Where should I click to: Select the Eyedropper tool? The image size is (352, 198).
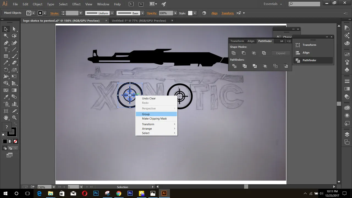click(x=6, y=97)
